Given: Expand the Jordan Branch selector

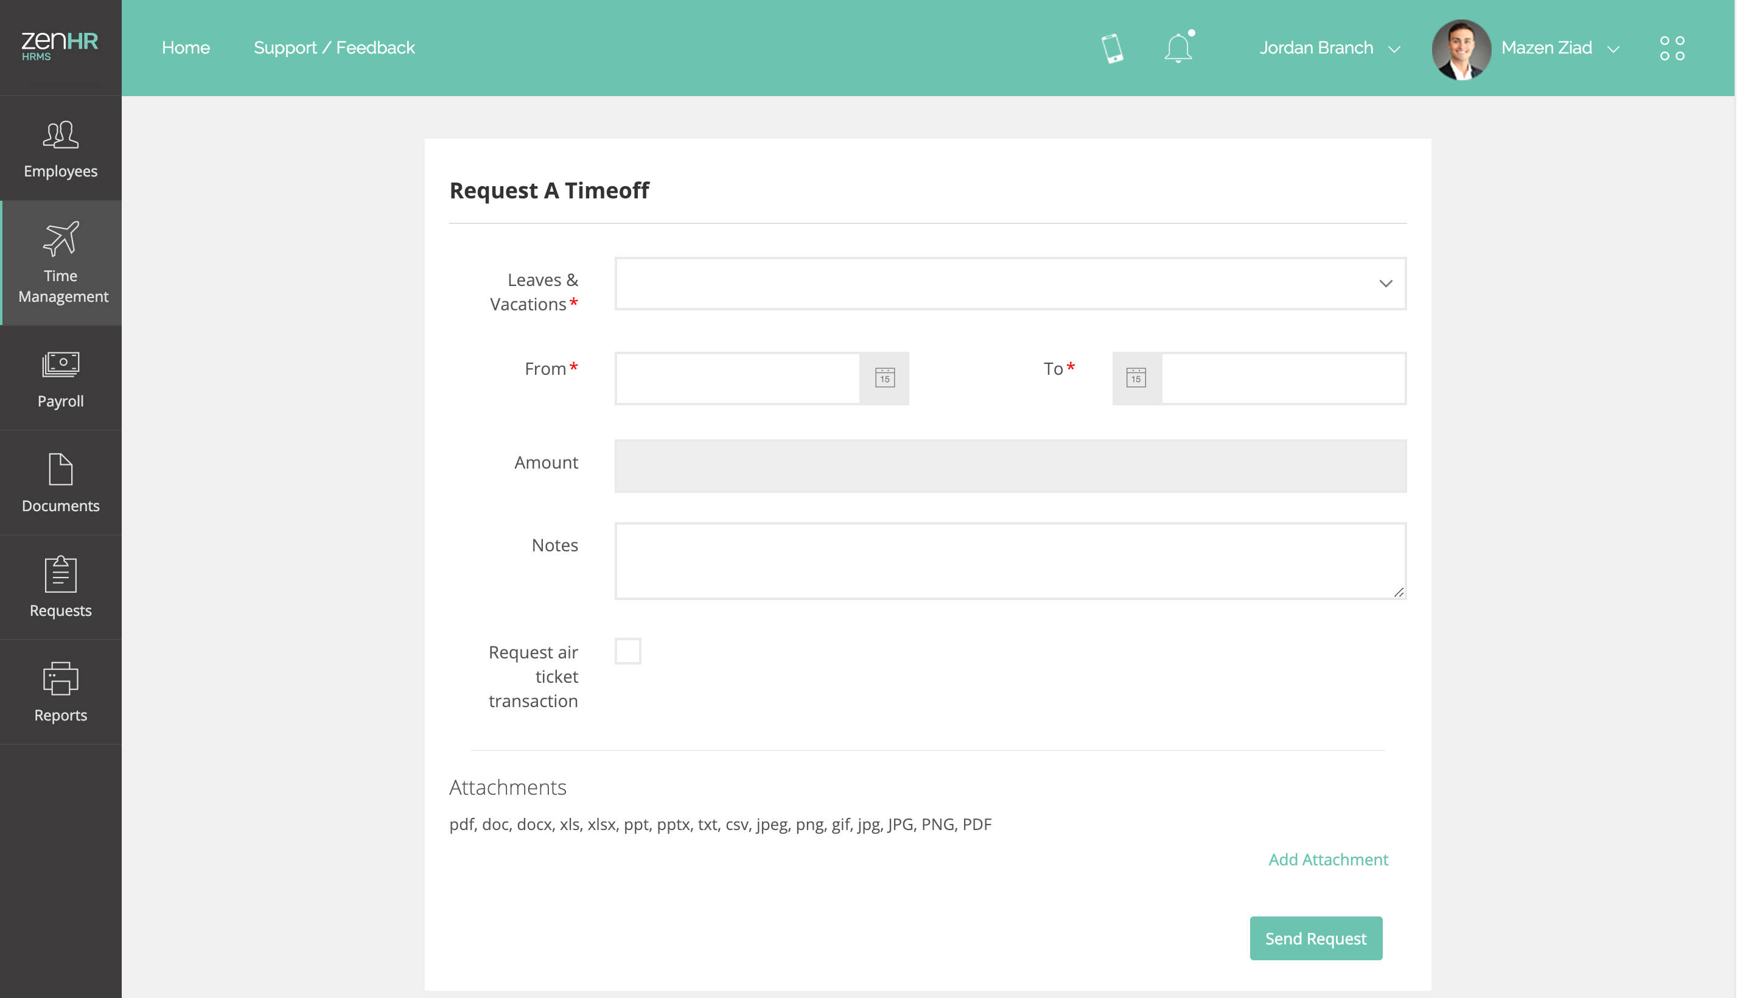Looking at the screenshot, I should pos(1329,48).
